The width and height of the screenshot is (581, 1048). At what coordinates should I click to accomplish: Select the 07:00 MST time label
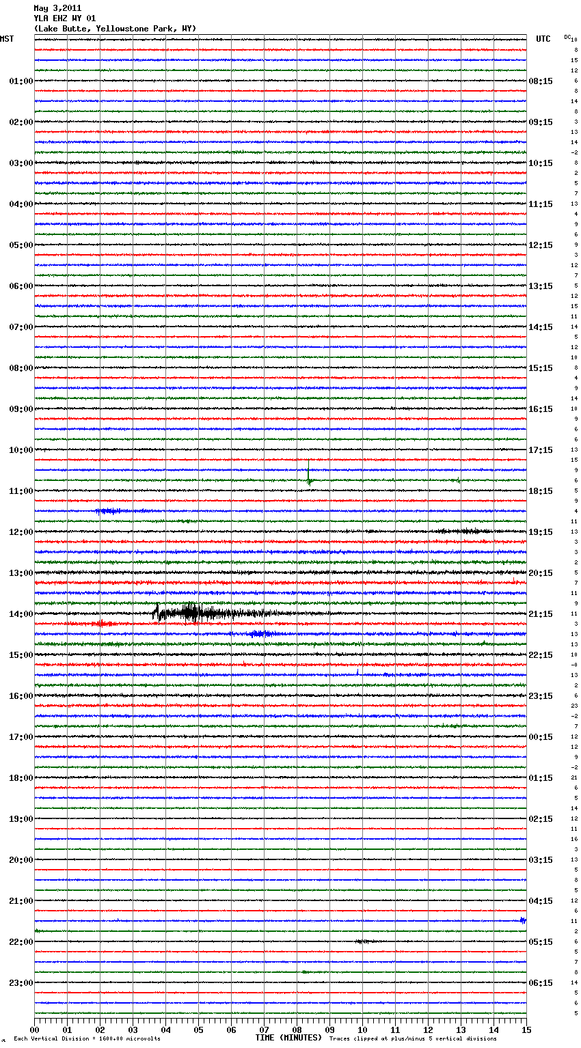pos(21,327)
